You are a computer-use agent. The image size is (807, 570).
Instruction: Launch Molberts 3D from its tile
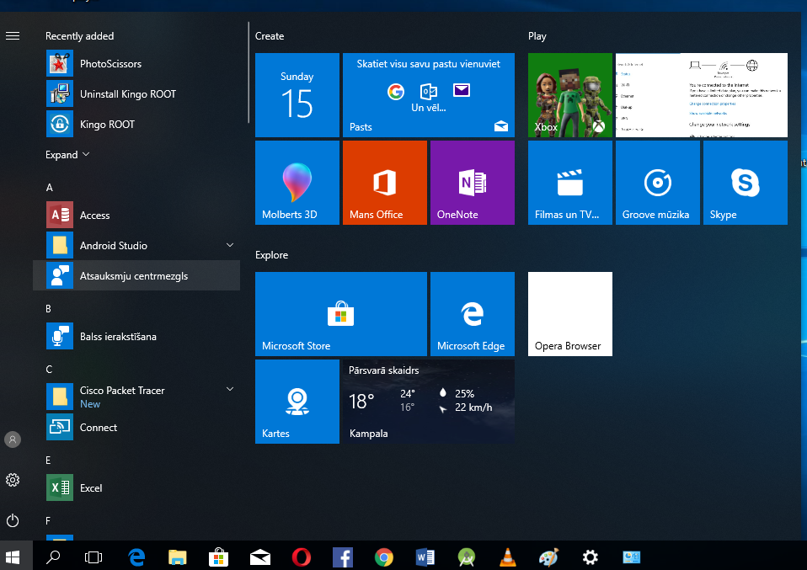297,183
